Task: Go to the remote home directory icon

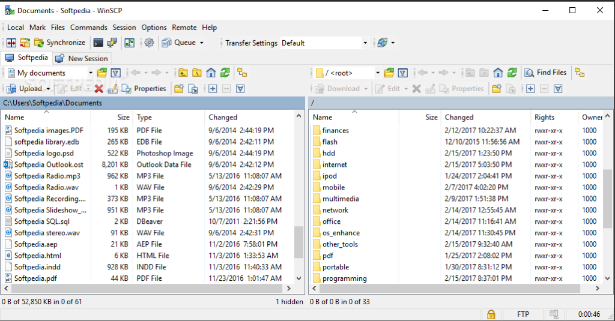Action: tap(498, 73)
